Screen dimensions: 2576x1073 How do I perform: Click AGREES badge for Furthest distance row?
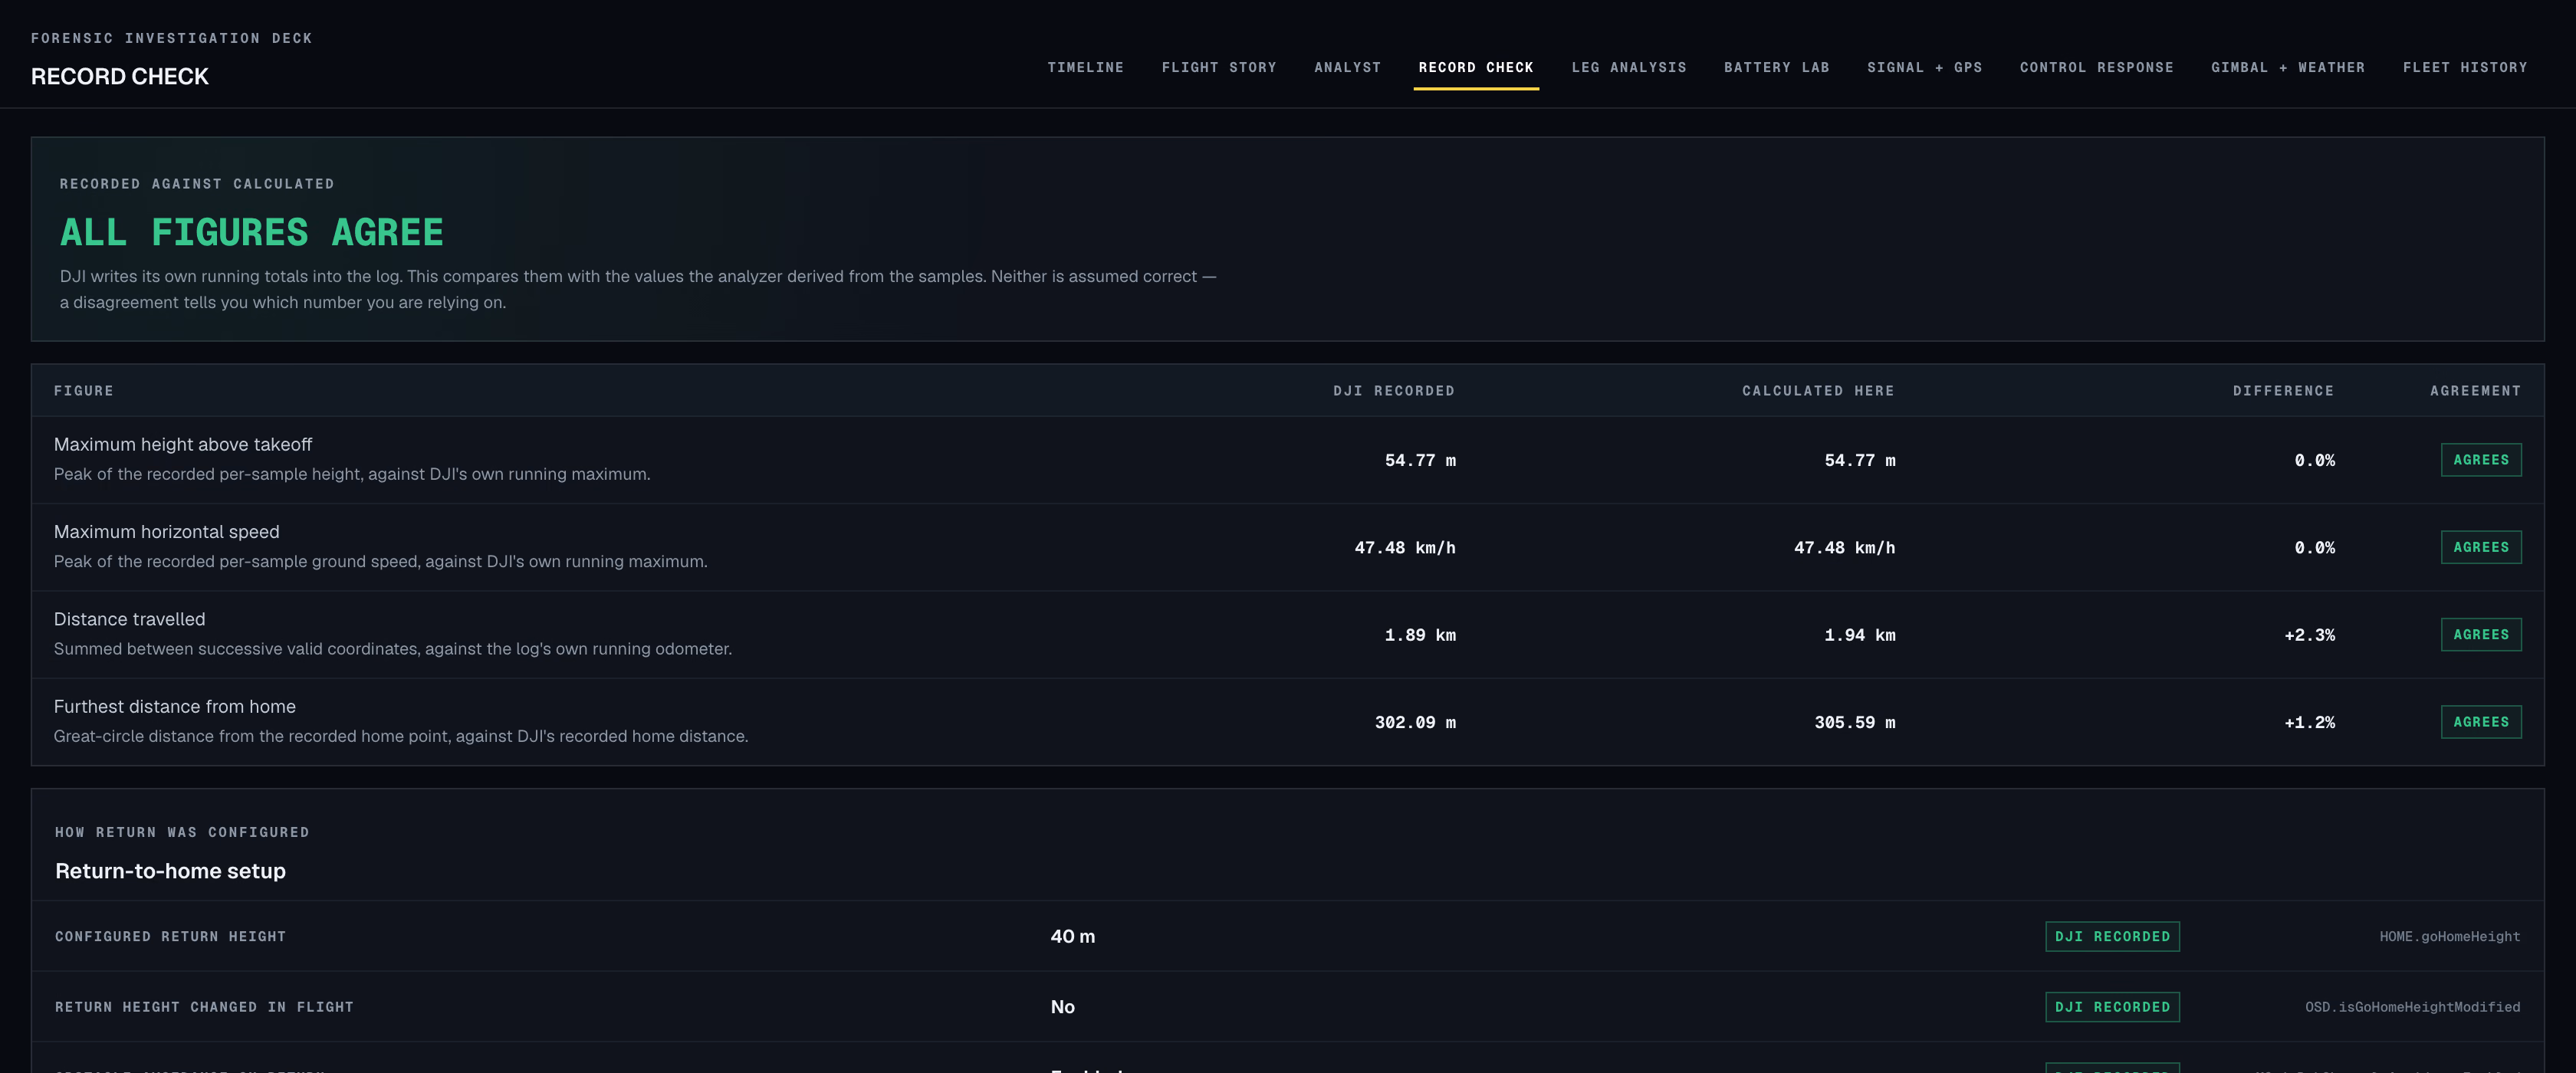pos(2481,722)
